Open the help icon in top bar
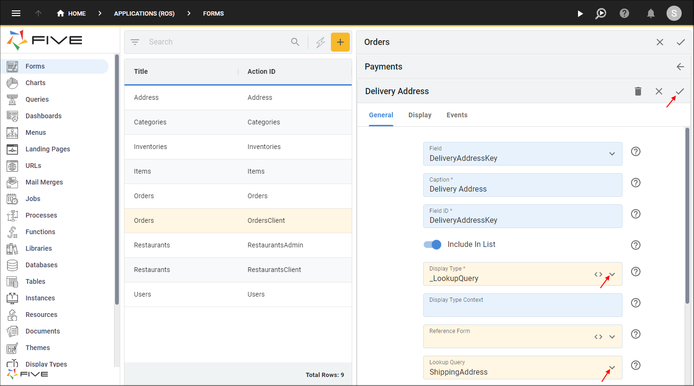 (x=624, y=13)
